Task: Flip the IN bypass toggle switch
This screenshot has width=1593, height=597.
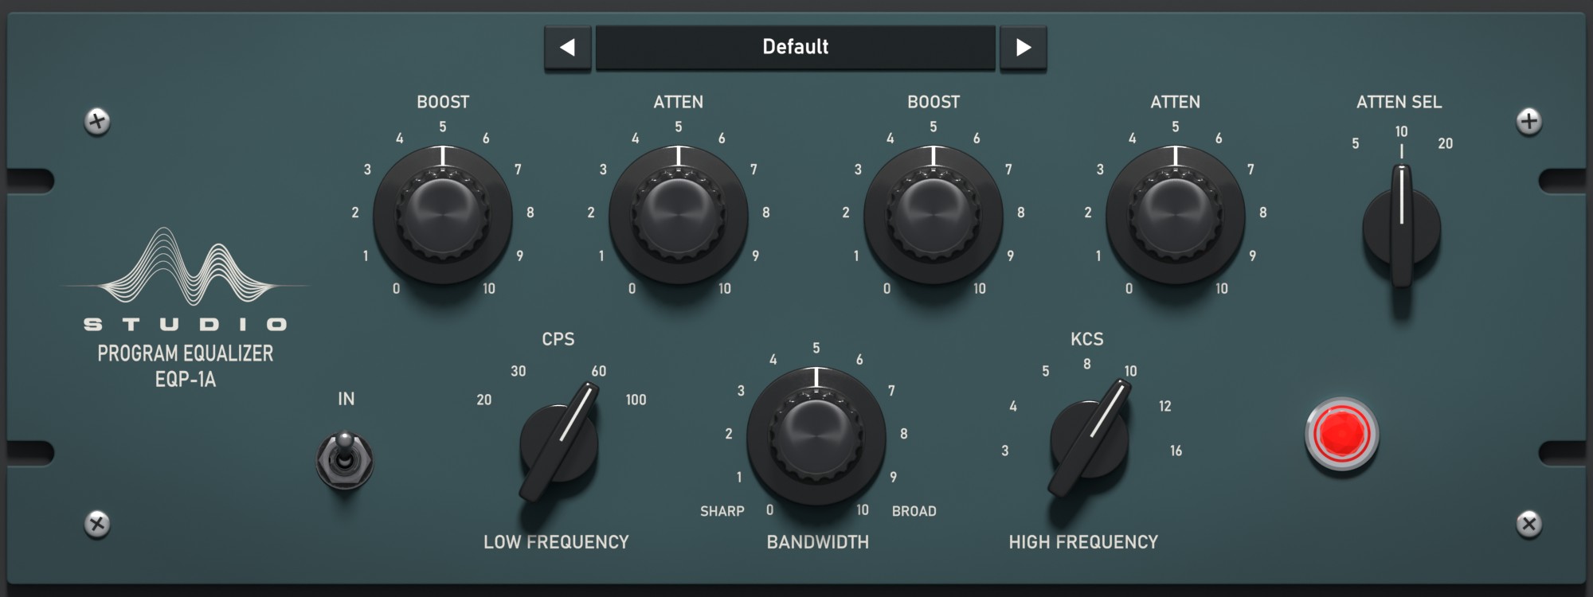Action: point(345,460)
